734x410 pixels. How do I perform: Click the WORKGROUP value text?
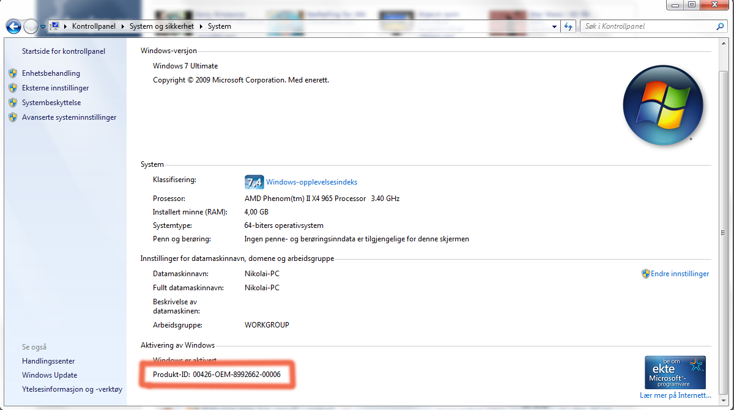(x=267, y=325)
